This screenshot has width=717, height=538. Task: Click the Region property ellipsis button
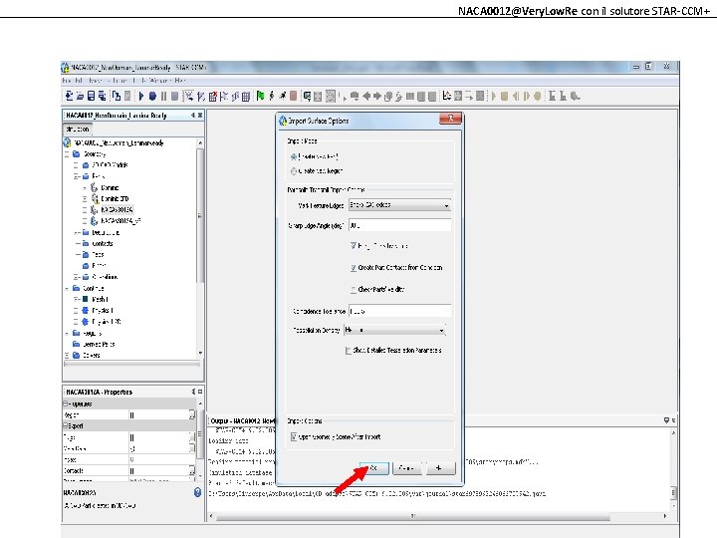click(x=192, y=414)
